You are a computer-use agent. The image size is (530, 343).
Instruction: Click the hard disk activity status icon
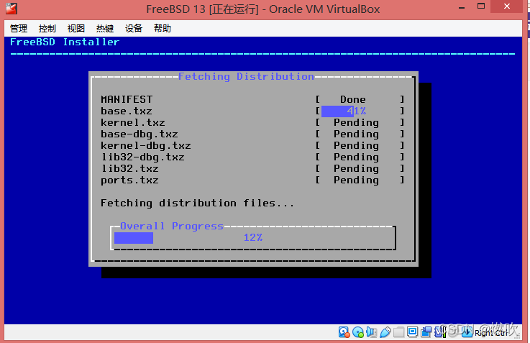pyautogui.click(x=344, y=332)
